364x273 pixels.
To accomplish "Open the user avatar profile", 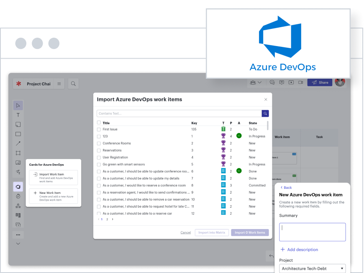I will click(340, 82).
